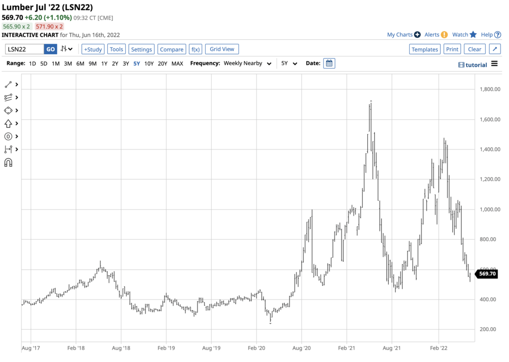Open the calendar date picker
The image size is (509, 362).
329,64
